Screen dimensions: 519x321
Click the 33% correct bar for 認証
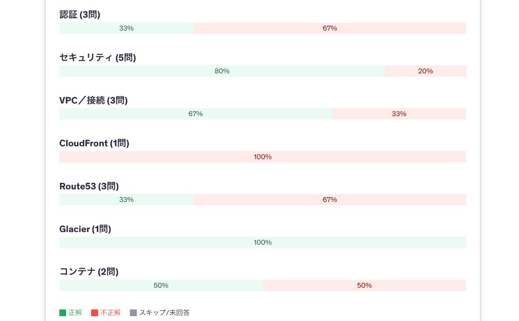click(x=126, y=28)
